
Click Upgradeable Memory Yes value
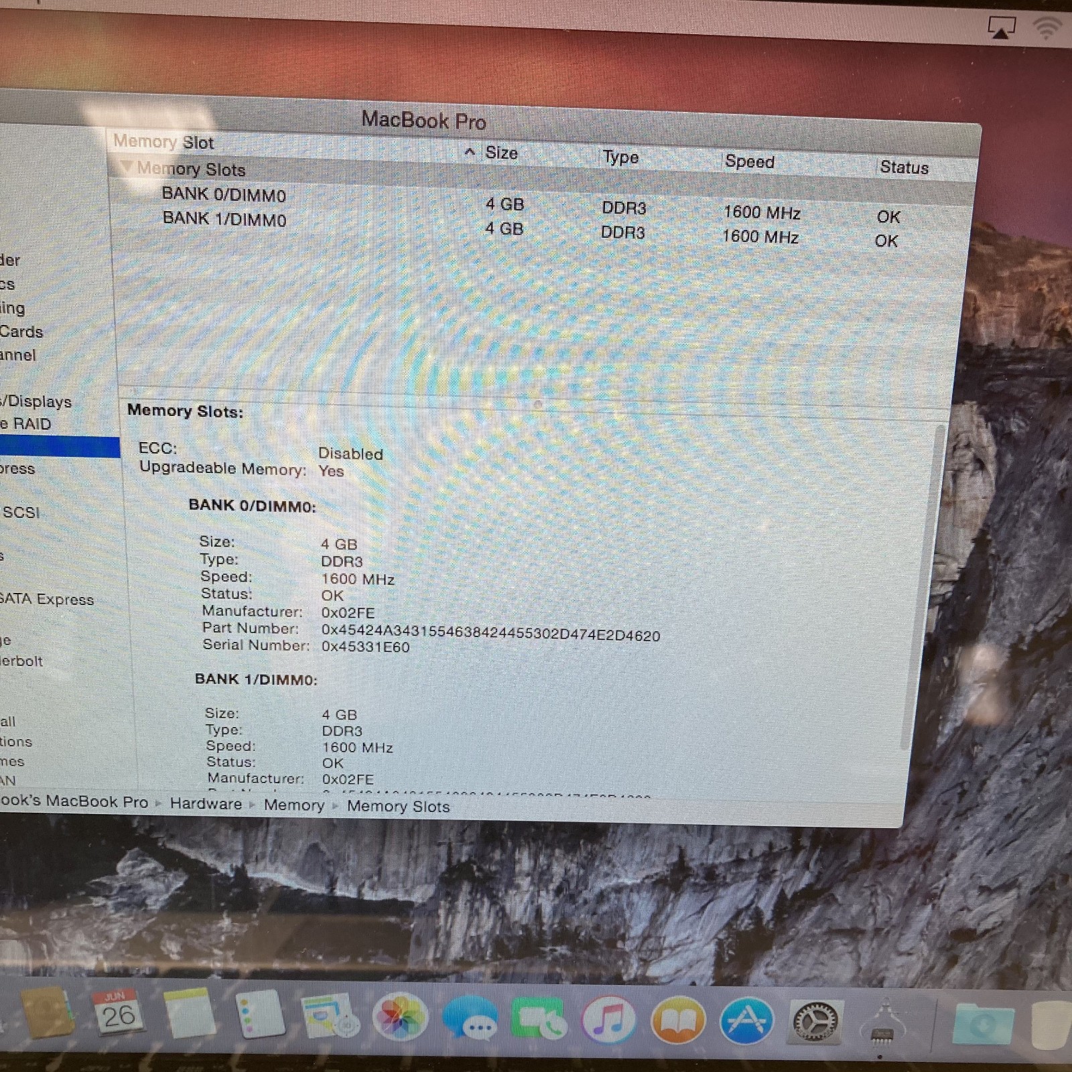331,471
